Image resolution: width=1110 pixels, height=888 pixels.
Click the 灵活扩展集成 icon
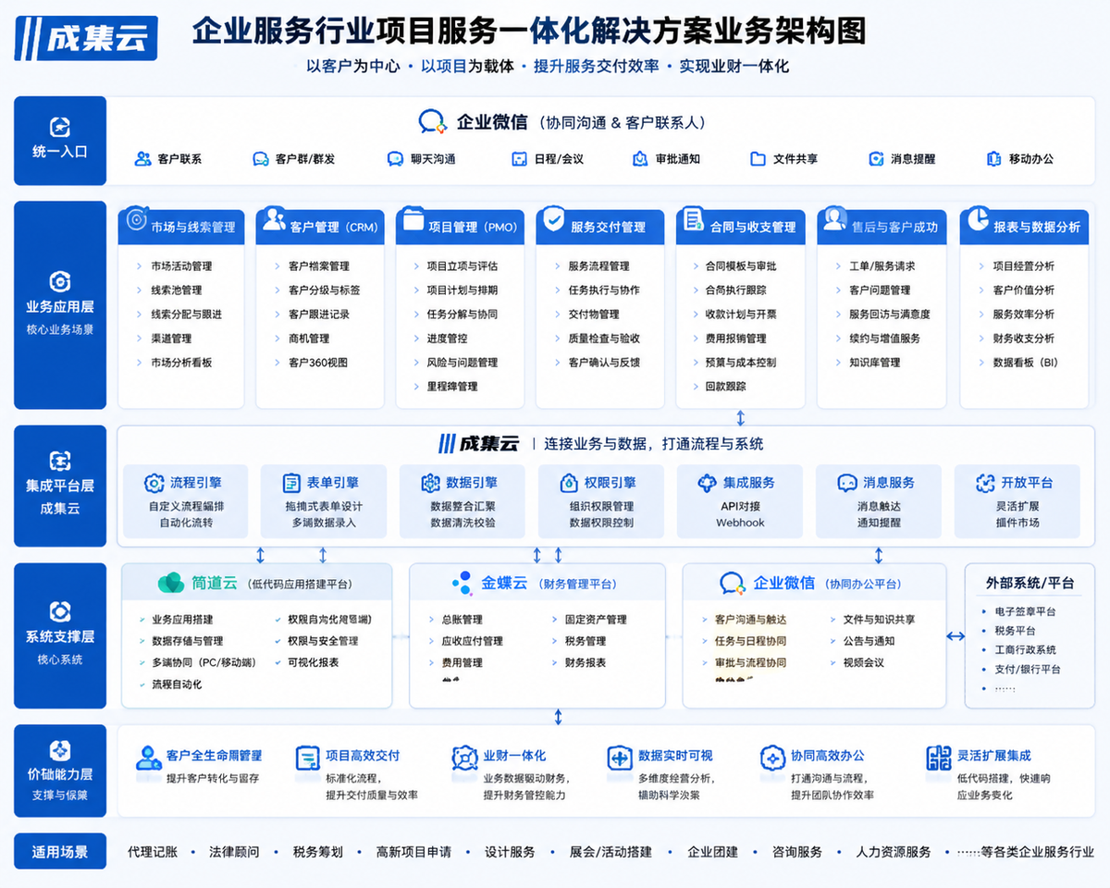pyautogui.click(x=939, y=758)
